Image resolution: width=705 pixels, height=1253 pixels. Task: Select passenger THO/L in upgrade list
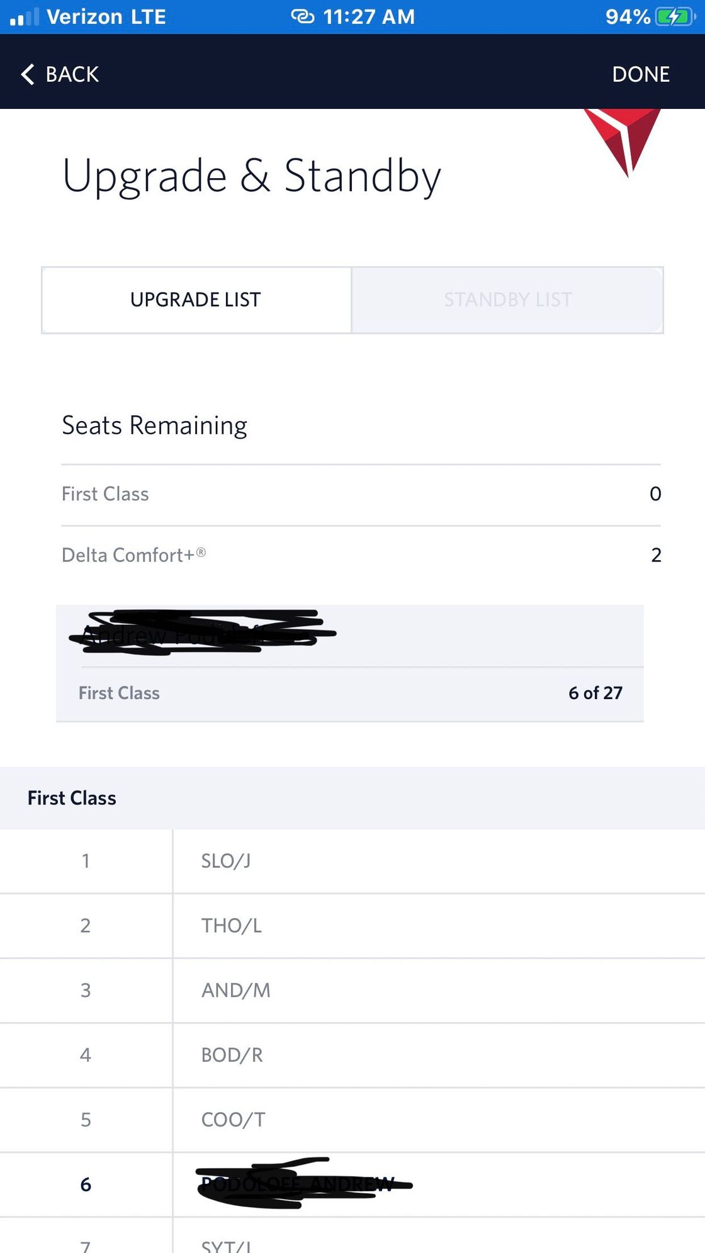(231, 926)
